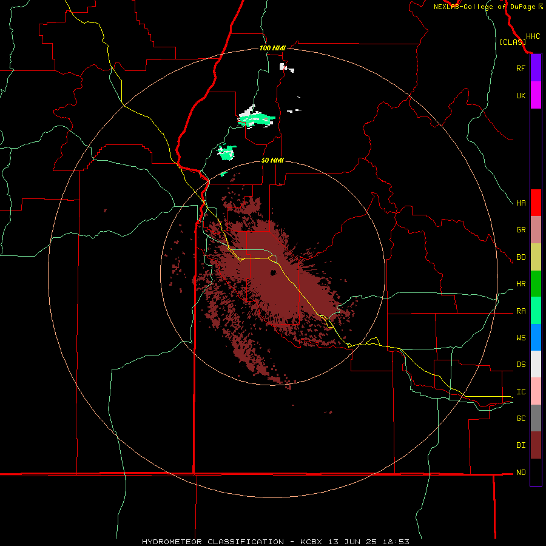546x546 pixels.
Task: Click the gray GC legend color swatch
Action: click(x=536, y=418)
